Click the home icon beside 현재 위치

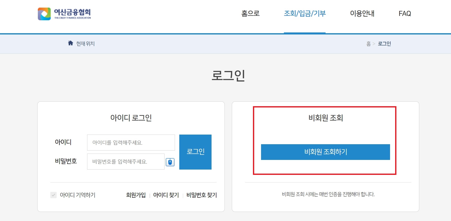[71, 43]
